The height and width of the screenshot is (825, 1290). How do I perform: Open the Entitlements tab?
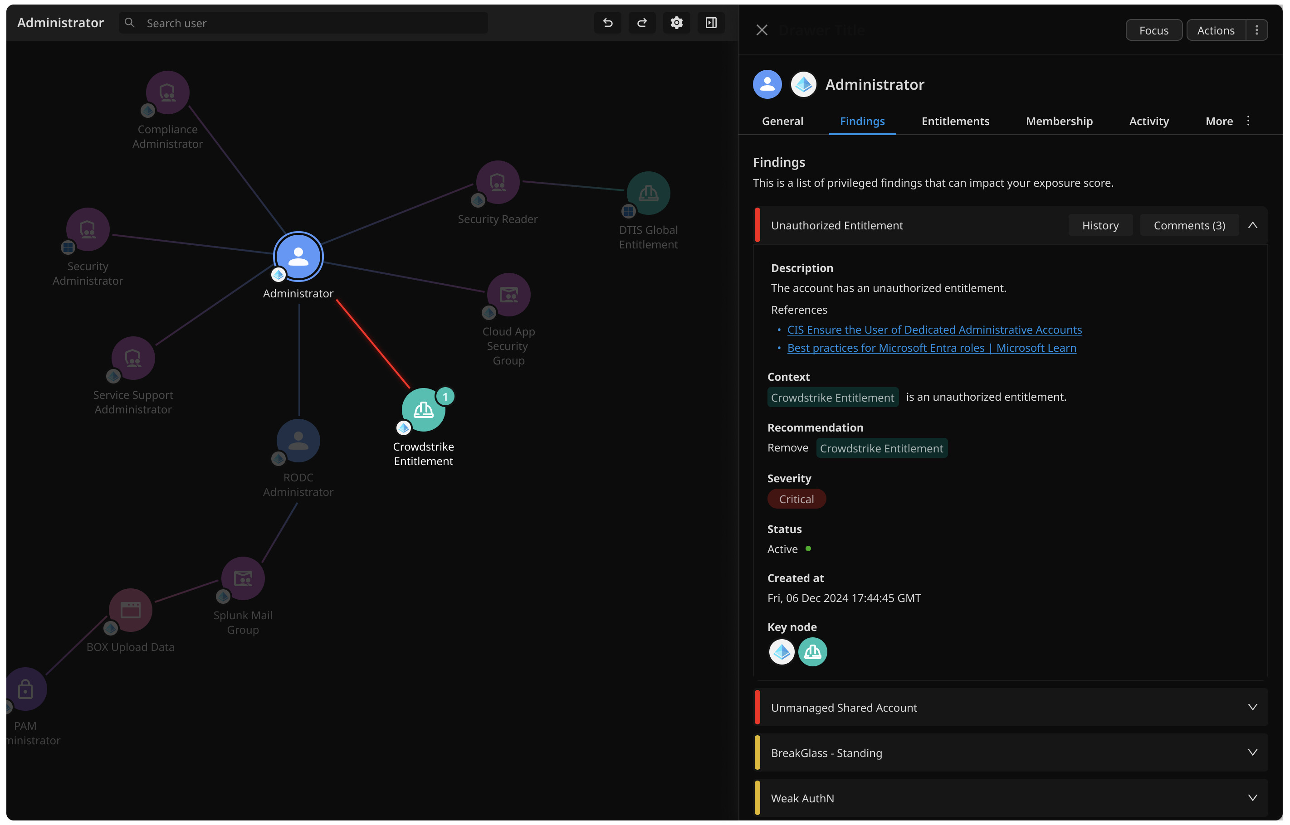tap(955, 121)
